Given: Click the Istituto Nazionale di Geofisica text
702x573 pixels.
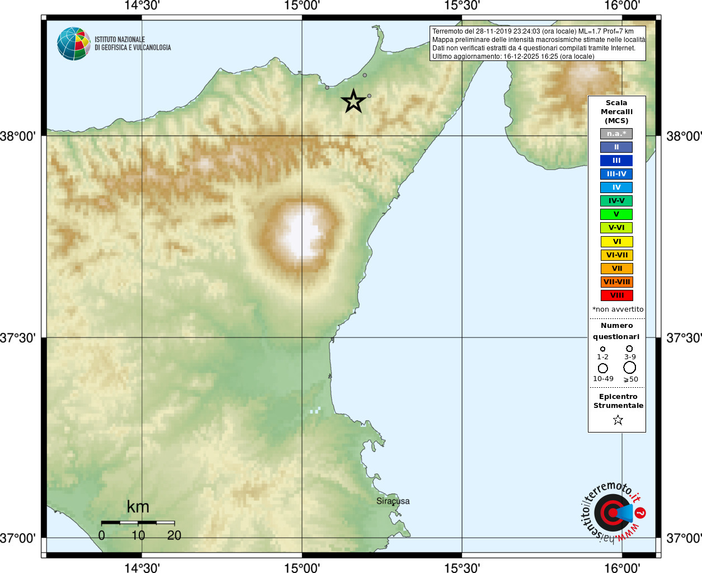Looking at the screenshot, I should point(133,44).
